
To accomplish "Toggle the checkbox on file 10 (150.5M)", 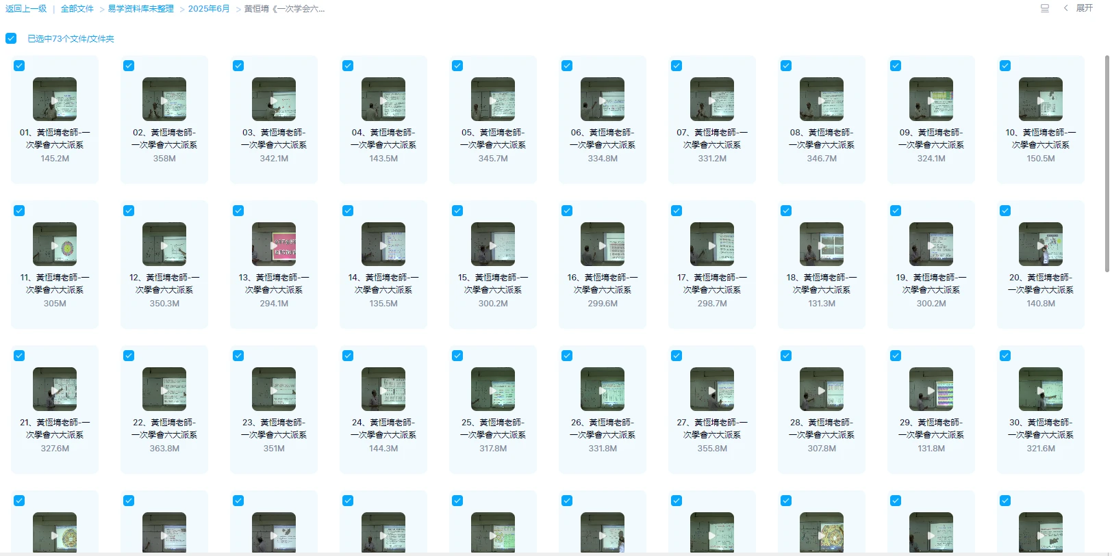I will [1005, 66].
